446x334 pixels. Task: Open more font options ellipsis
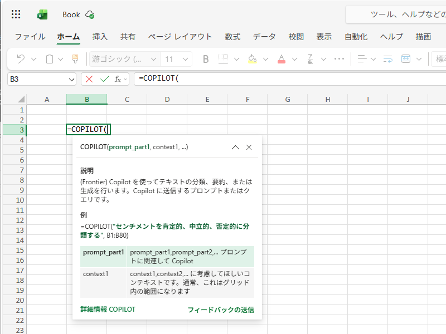[x=339, y=59]
